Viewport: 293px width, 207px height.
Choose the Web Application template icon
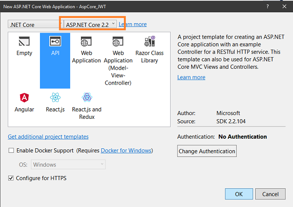tap(86, 41)
